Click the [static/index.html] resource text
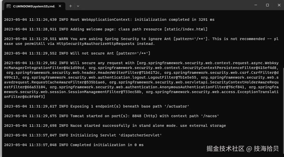 pos(186,29)
